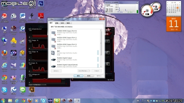This screenshot has width=184, height=103.
Task: Switch to Sound window in the taskbar
Action: point(77,101)
